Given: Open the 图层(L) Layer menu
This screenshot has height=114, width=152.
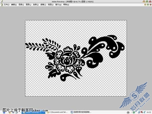Looking at the screenshot, I should [x=28, y=5].
